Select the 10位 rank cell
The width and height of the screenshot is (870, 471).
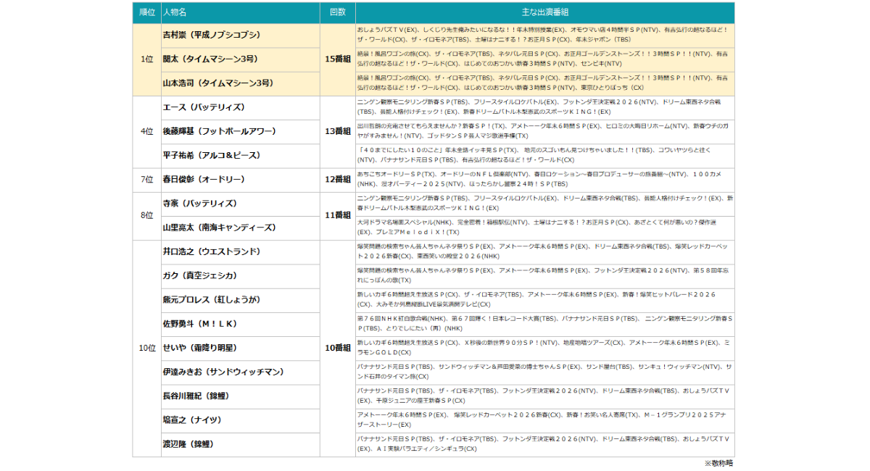pos(146,349)
